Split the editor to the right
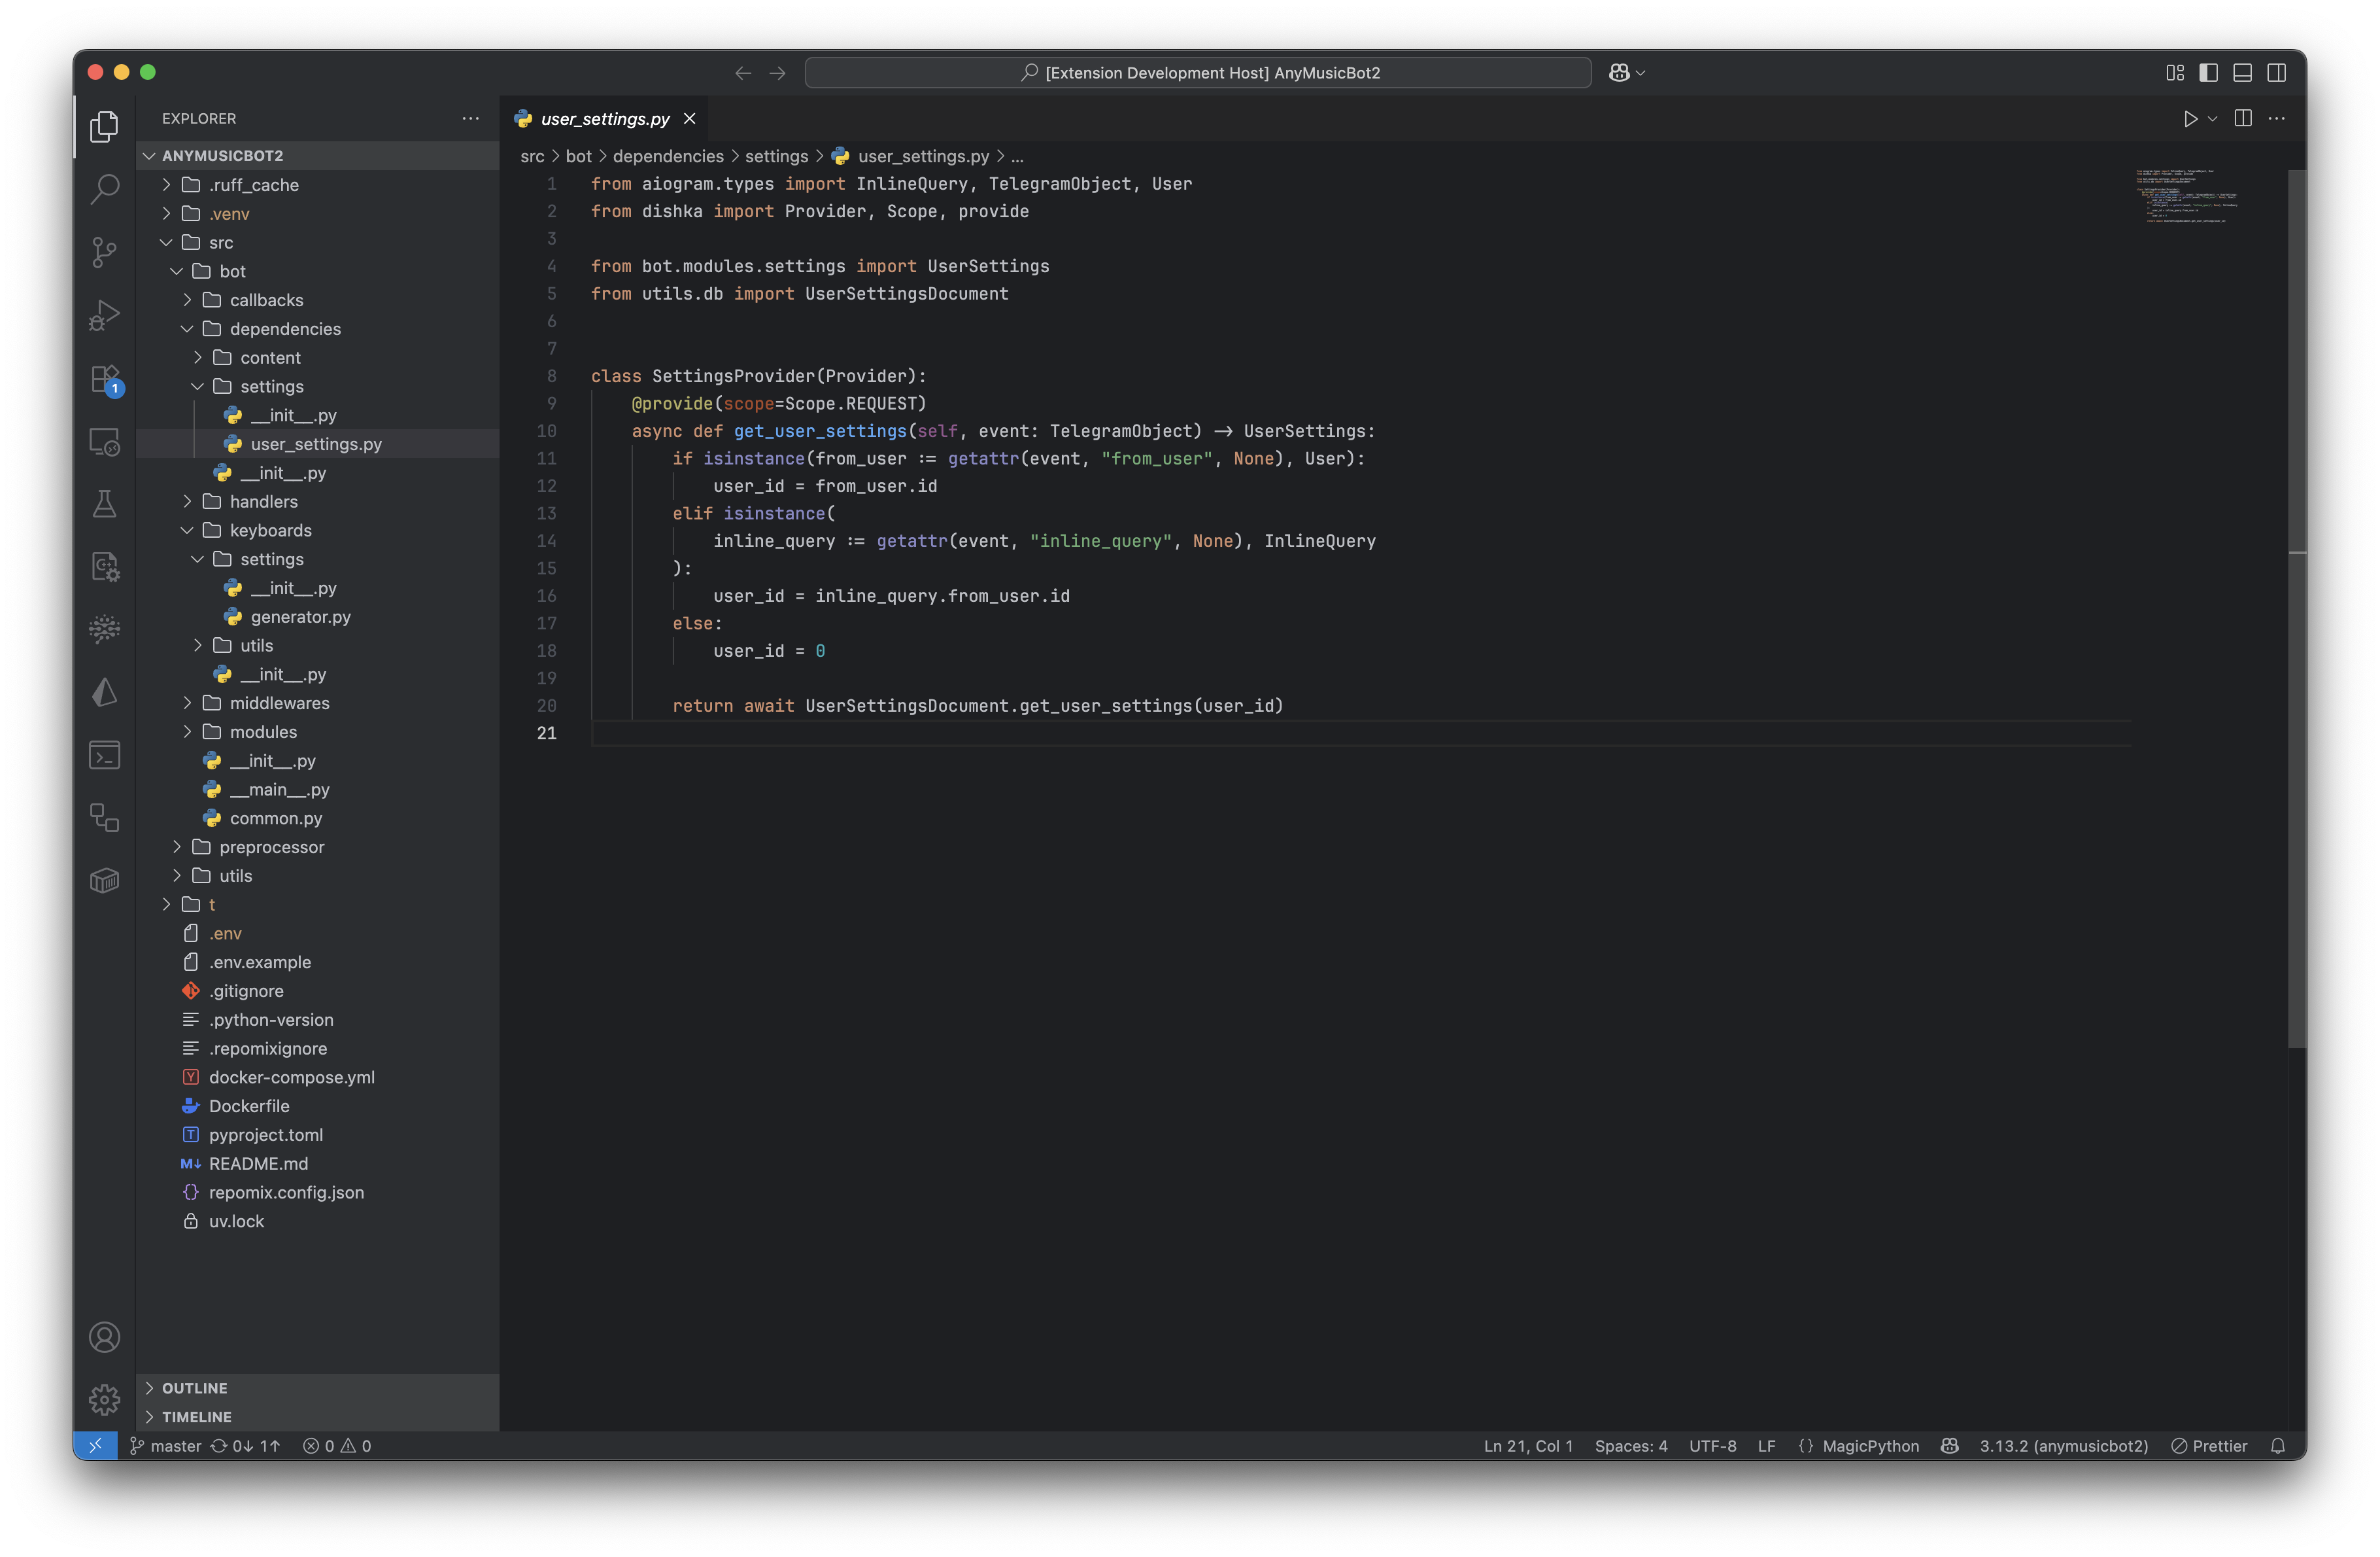This screenshot has width=2380, height=1557. (x=2243, y=119)
